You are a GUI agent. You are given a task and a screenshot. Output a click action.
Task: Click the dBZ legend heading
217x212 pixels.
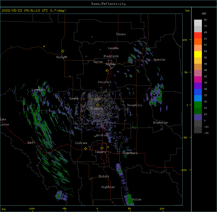point(204,13)
